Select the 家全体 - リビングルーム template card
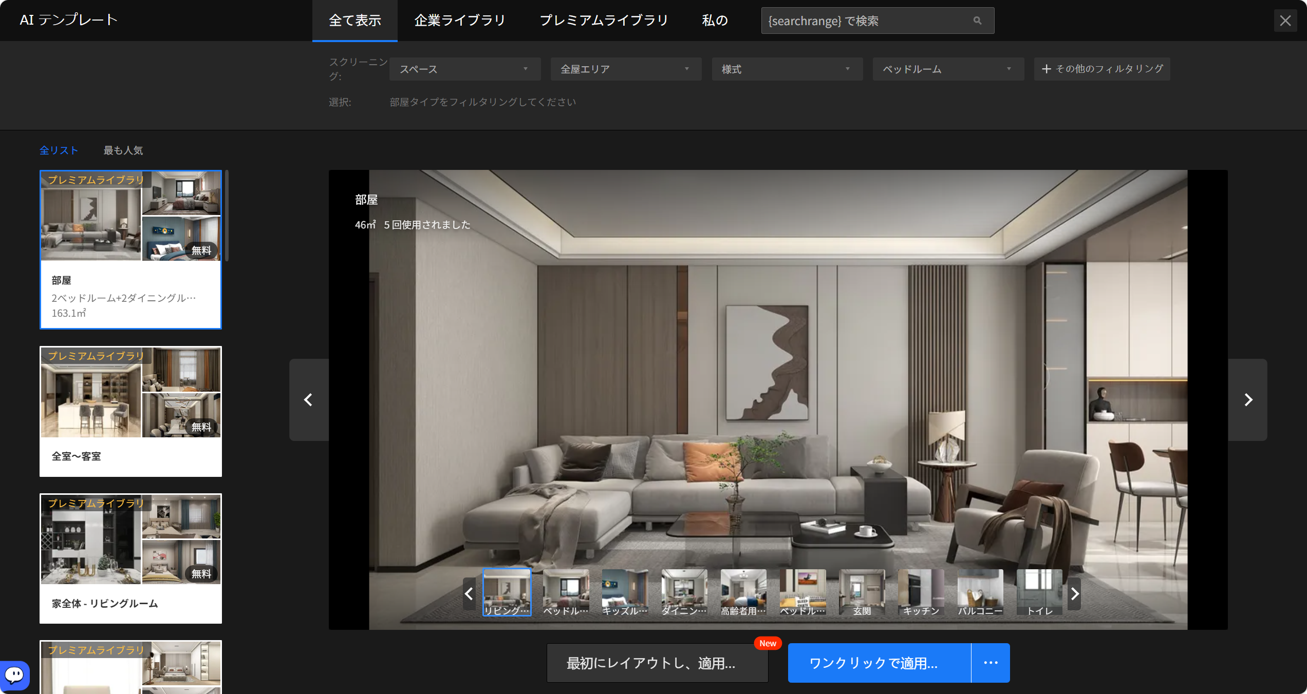 click(x=131, y=558)
